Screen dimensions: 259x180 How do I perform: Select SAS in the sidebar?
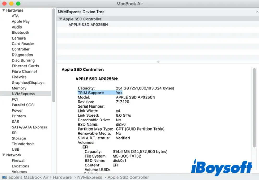[15, 122]
